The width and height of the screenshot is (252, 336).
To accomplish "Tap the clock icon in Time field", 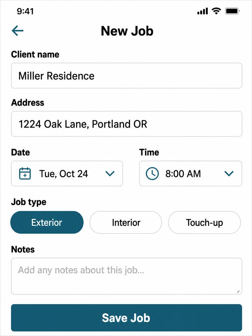I will (152, 173).
